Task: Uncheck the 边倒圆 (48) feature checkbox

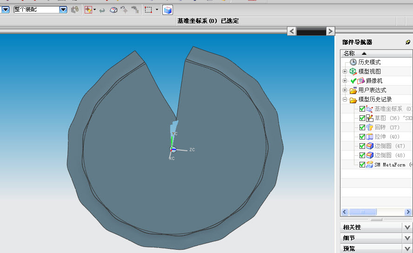Action: pos(362,155)
